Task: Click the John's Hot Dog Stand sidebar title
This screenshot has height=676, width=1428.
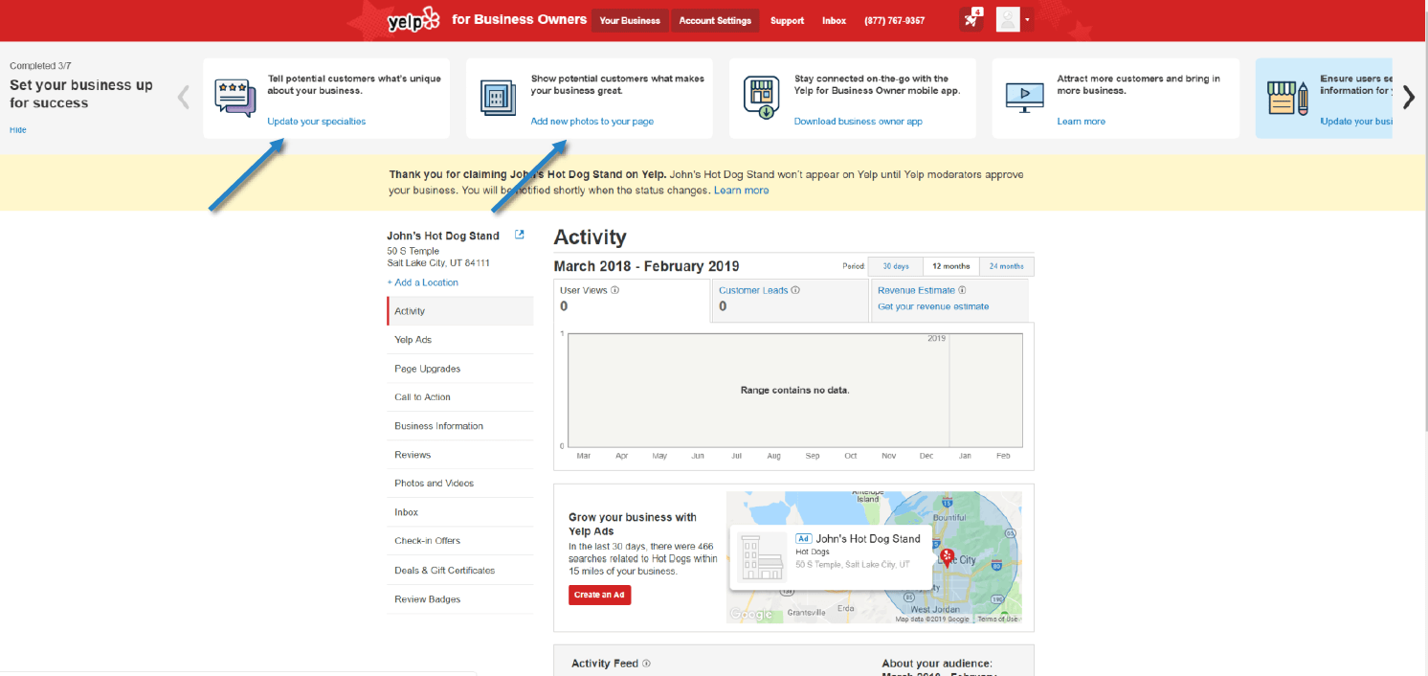Action: [443, 236]
